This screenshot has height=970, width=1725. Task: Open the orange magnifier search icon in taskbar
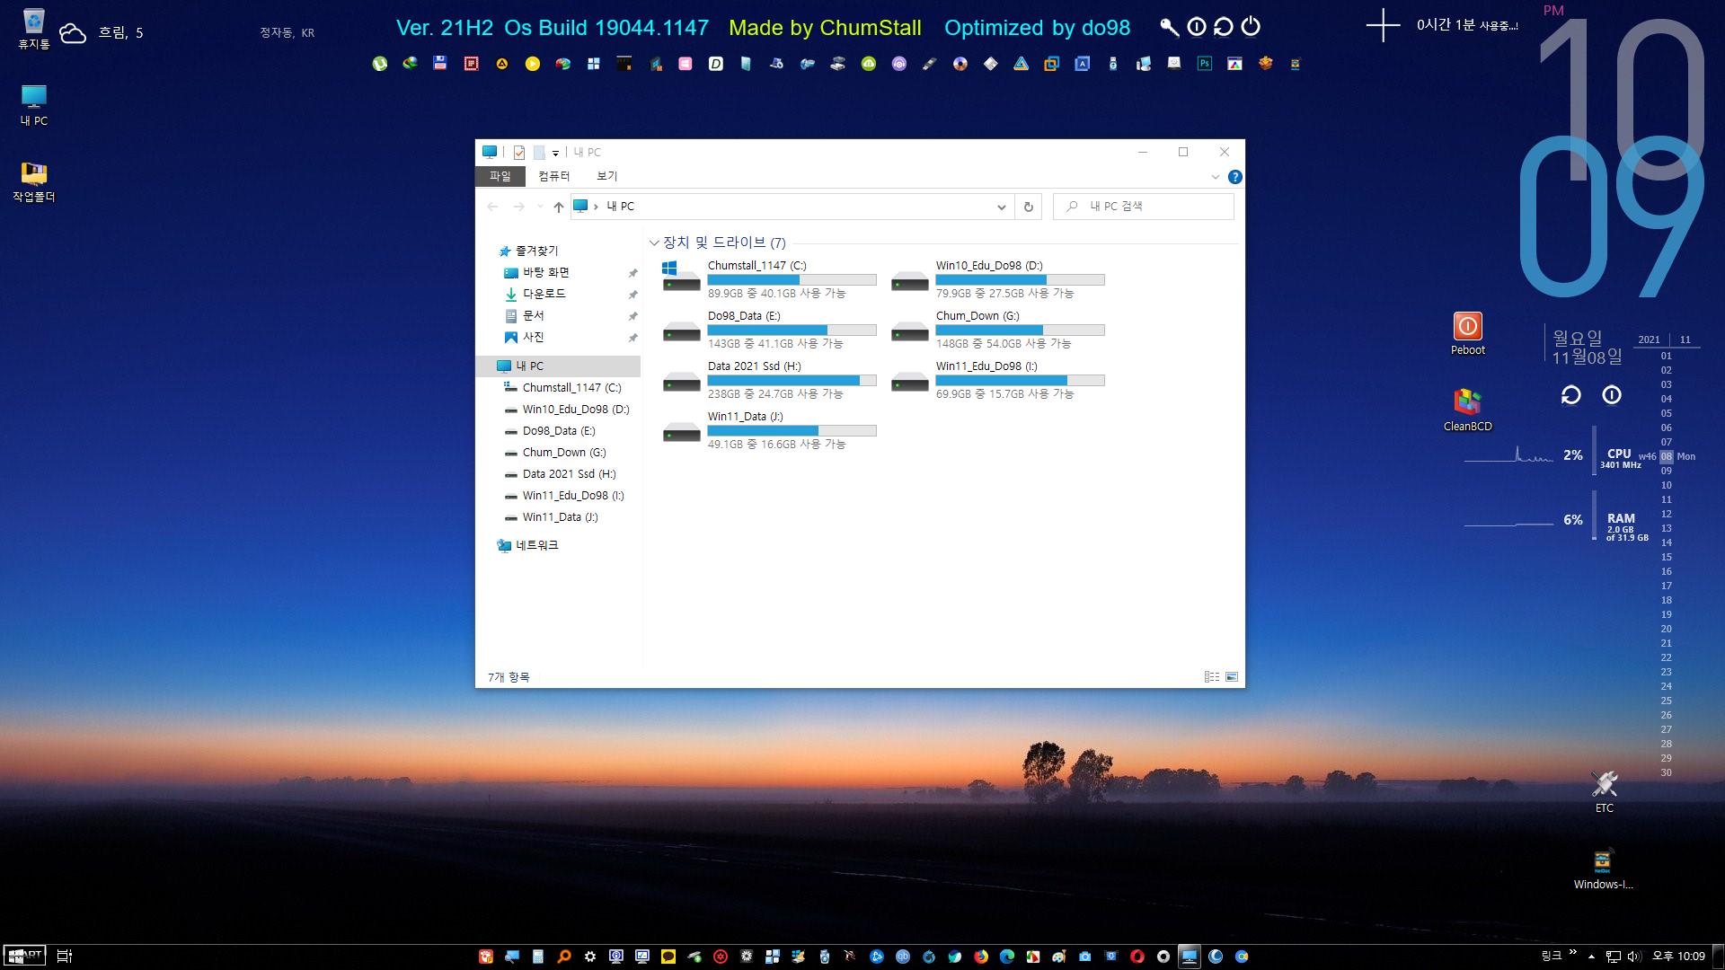click(x=564, y=957)
